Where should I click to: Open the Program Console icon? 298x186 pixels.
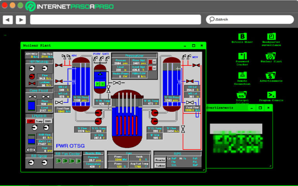271,95
